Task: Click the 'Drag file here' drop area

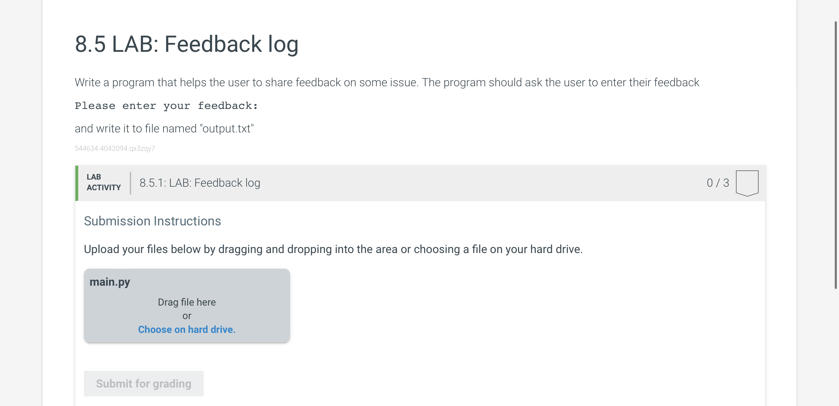Action: (x=187, y=302)
